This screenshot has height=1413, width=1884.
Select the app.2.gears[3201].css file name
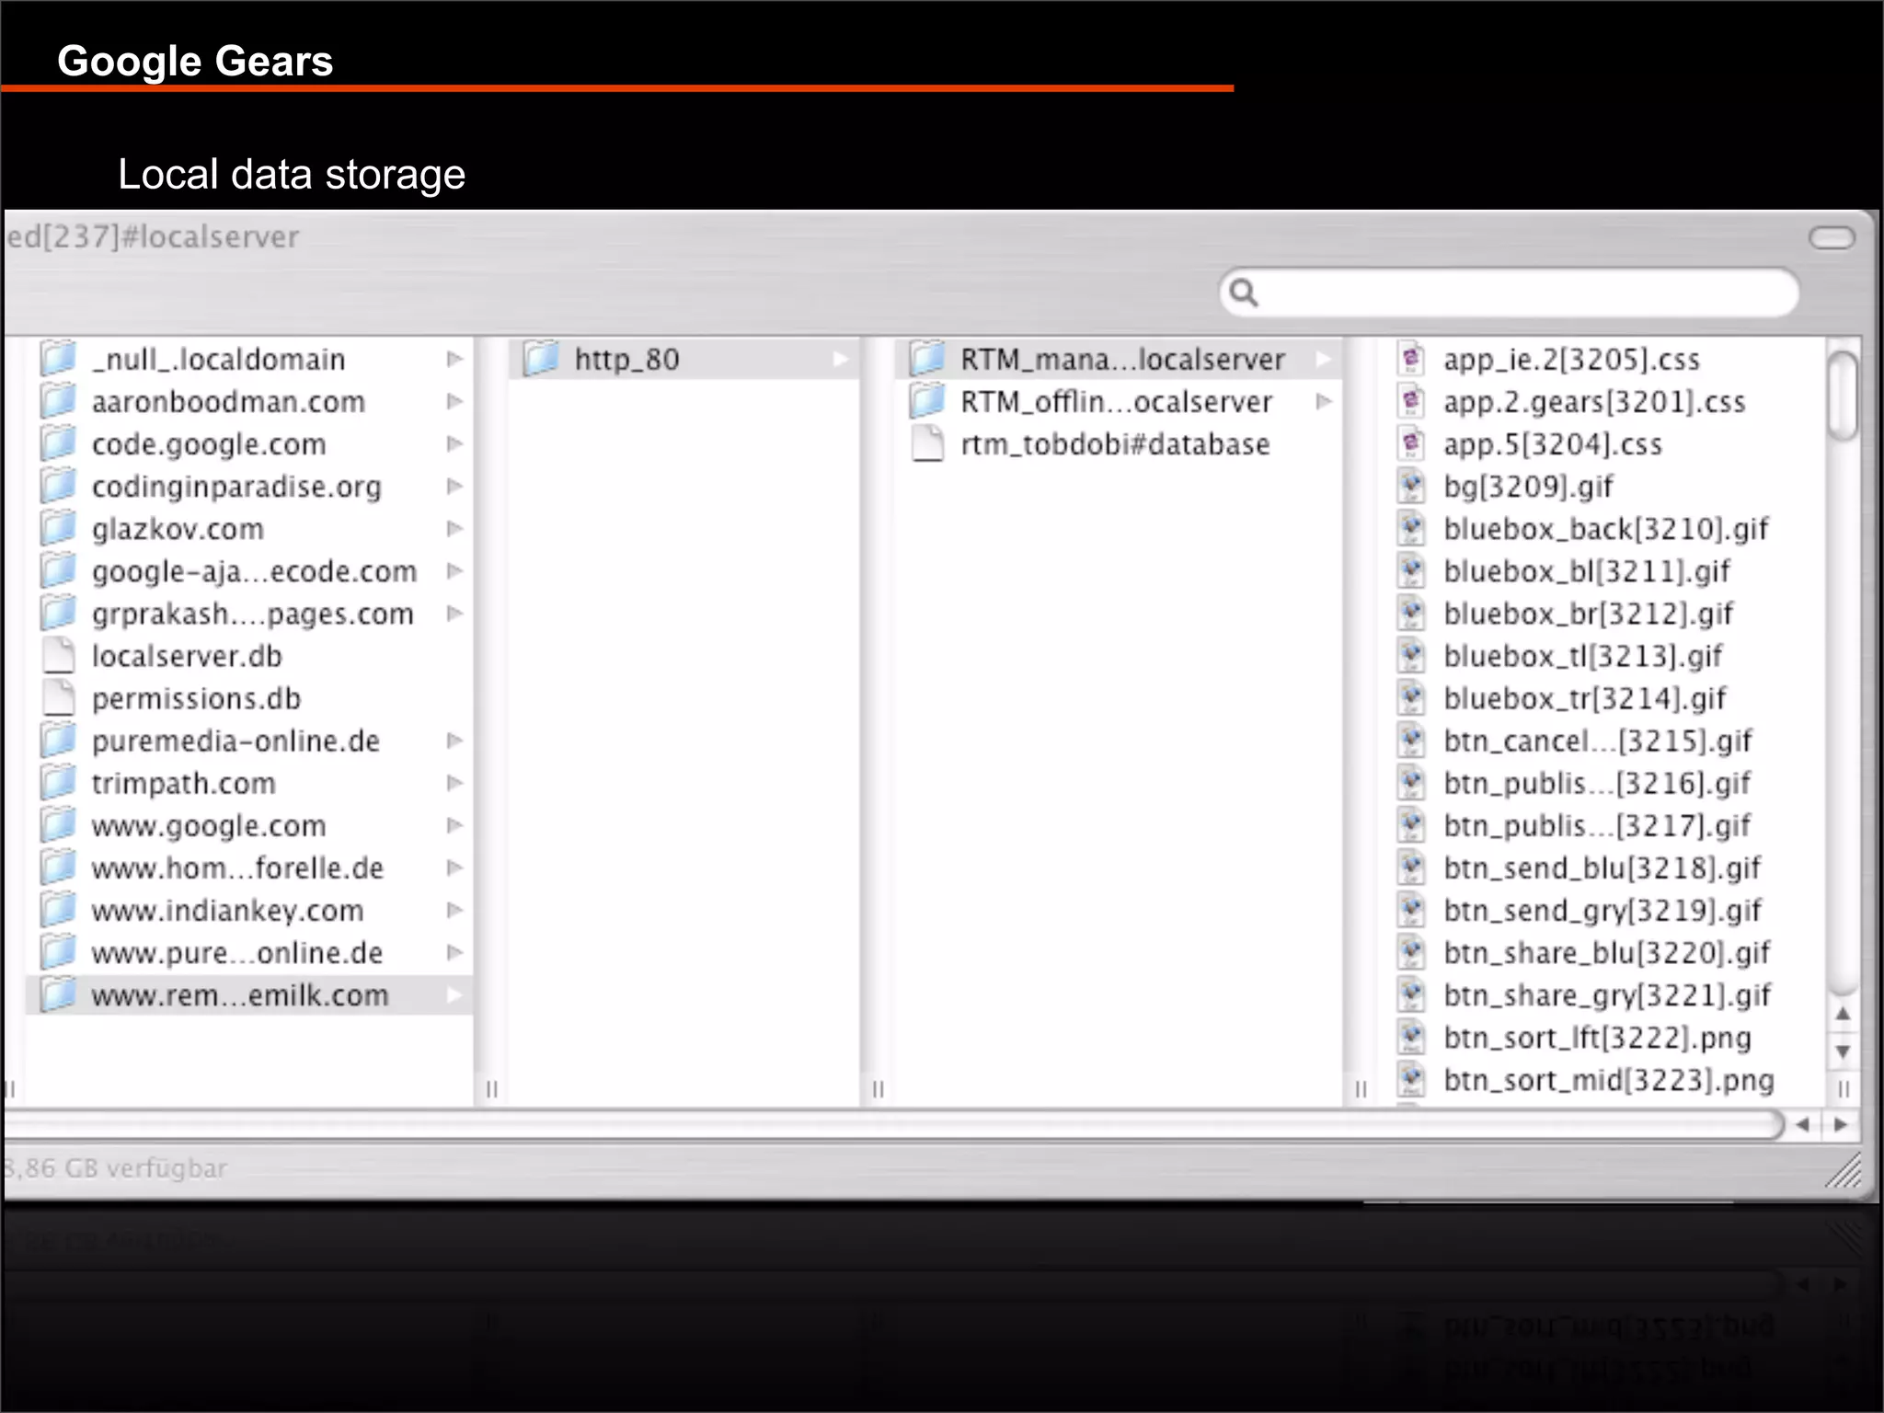[x=1594, y=402]
